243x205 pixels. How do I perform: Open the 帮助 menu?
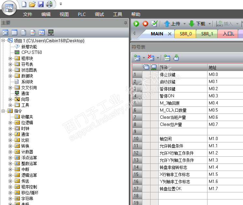click(x=136, y=14)
